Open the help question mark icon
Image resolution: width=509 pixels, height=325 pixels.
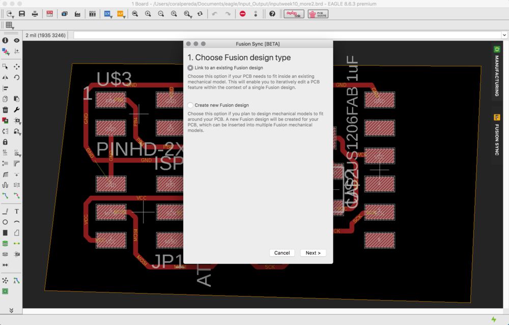pyautogui.click(x=272, y=14)
